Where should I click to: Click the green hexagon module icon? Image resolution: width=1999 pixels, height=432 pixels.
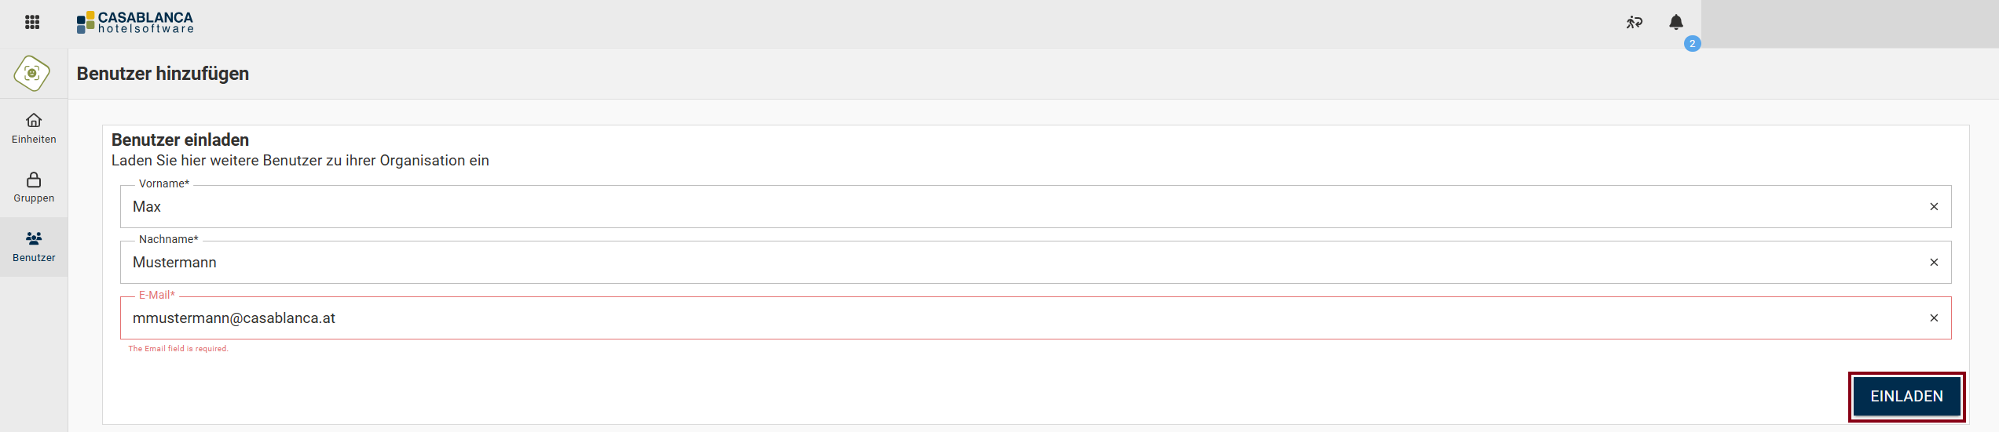coord(32,74)
